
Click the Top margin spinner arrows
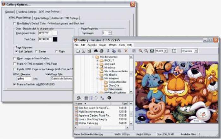(x=110, y=33)
